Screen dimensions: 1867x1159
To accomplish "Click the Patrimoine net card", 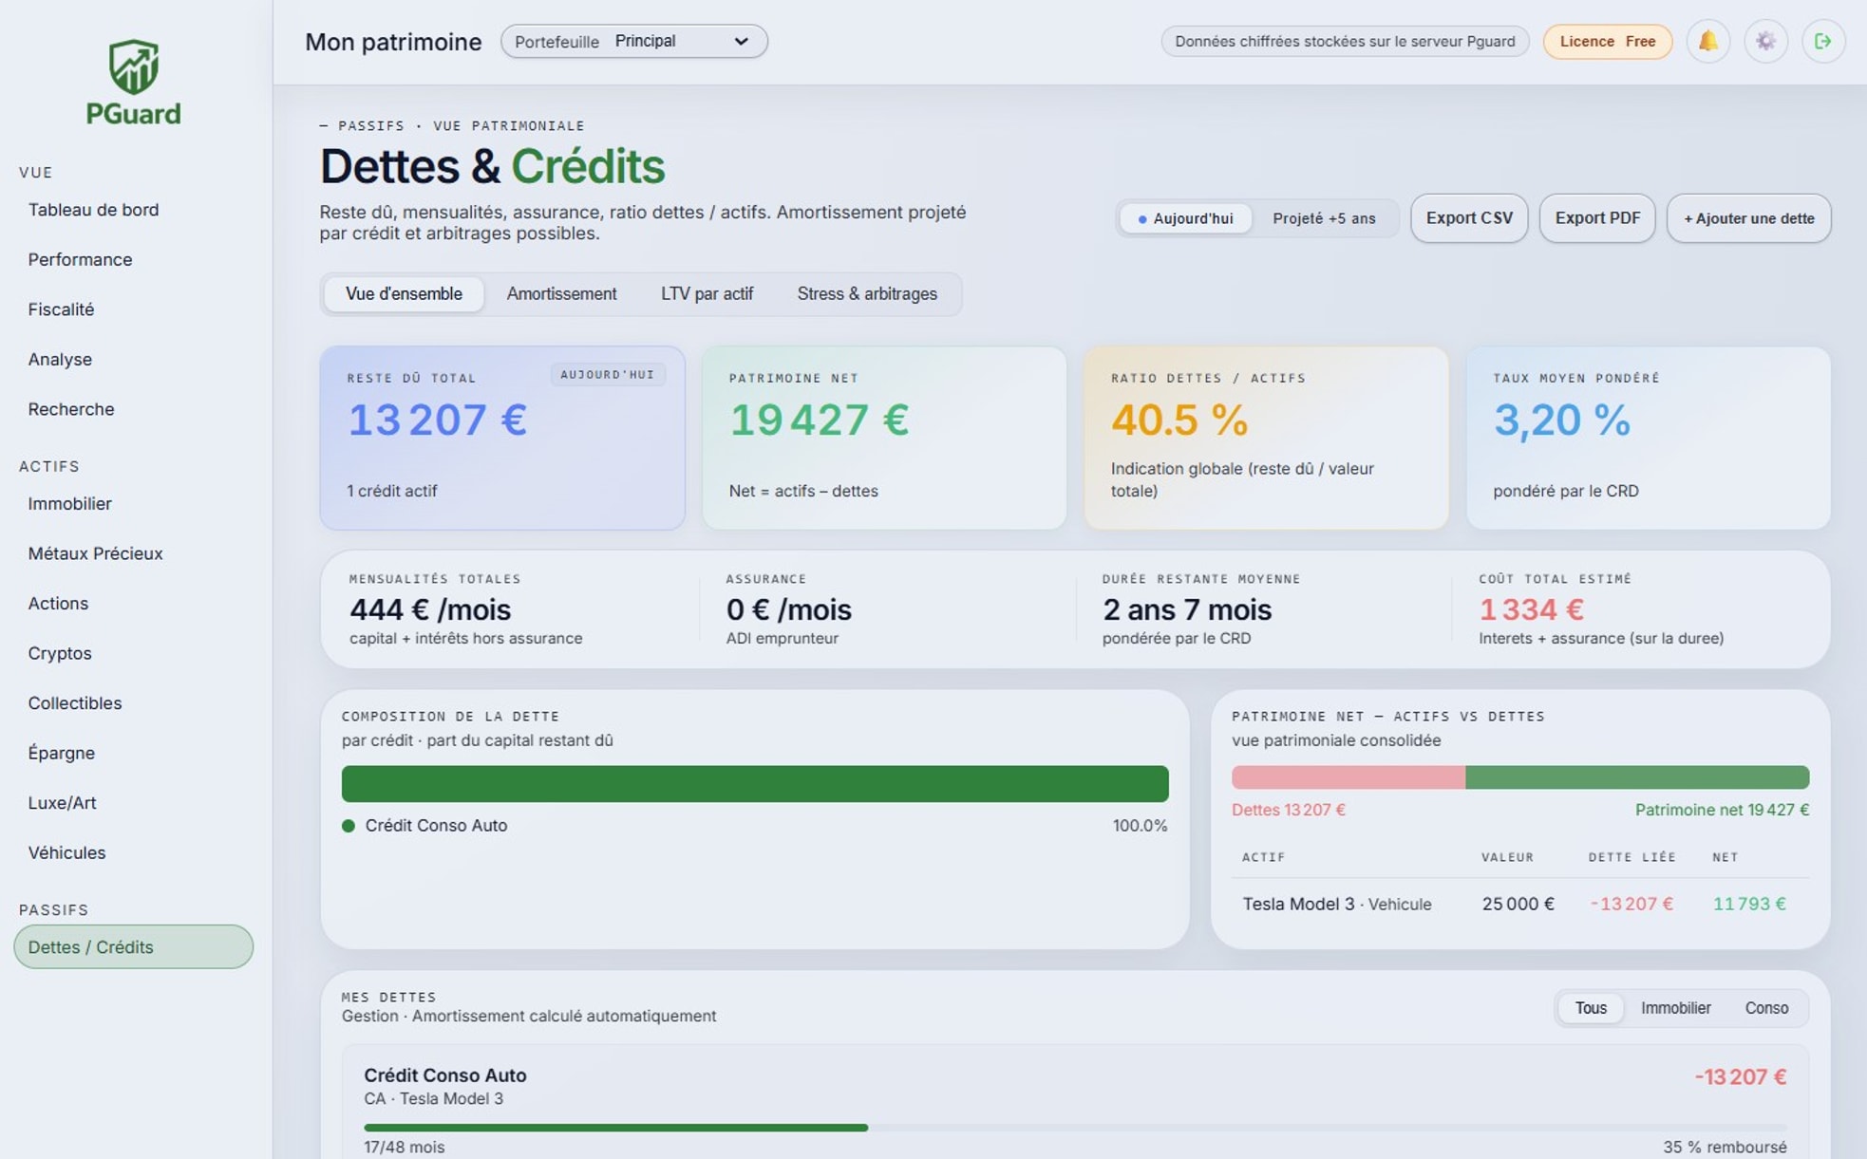I will pyautogui.click(x=884, y=438).
